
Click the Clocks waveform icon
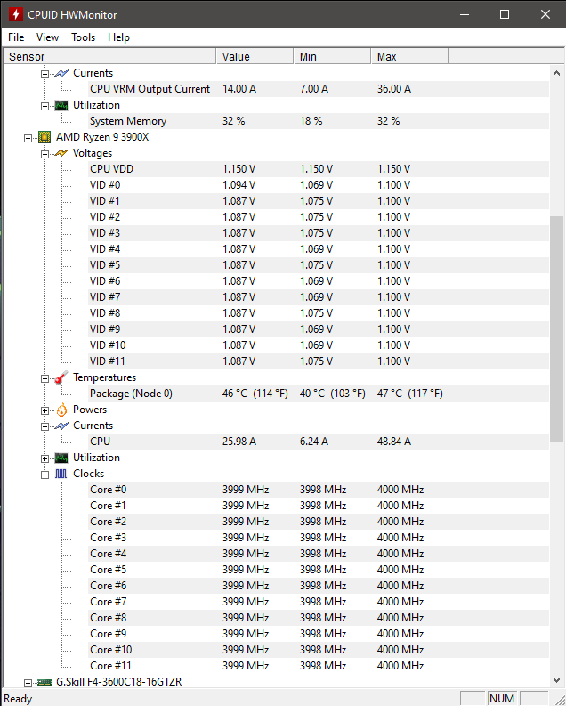pos(61,474)
